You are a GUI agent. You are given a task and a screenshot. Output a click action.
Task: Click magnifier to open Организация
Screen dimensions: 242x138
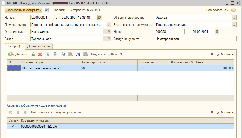[x=109, y=32]
